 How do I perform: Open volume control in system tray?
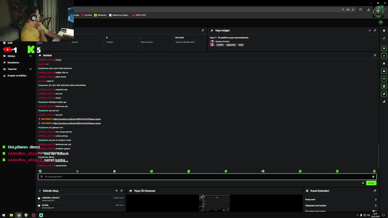pos(368,215)
